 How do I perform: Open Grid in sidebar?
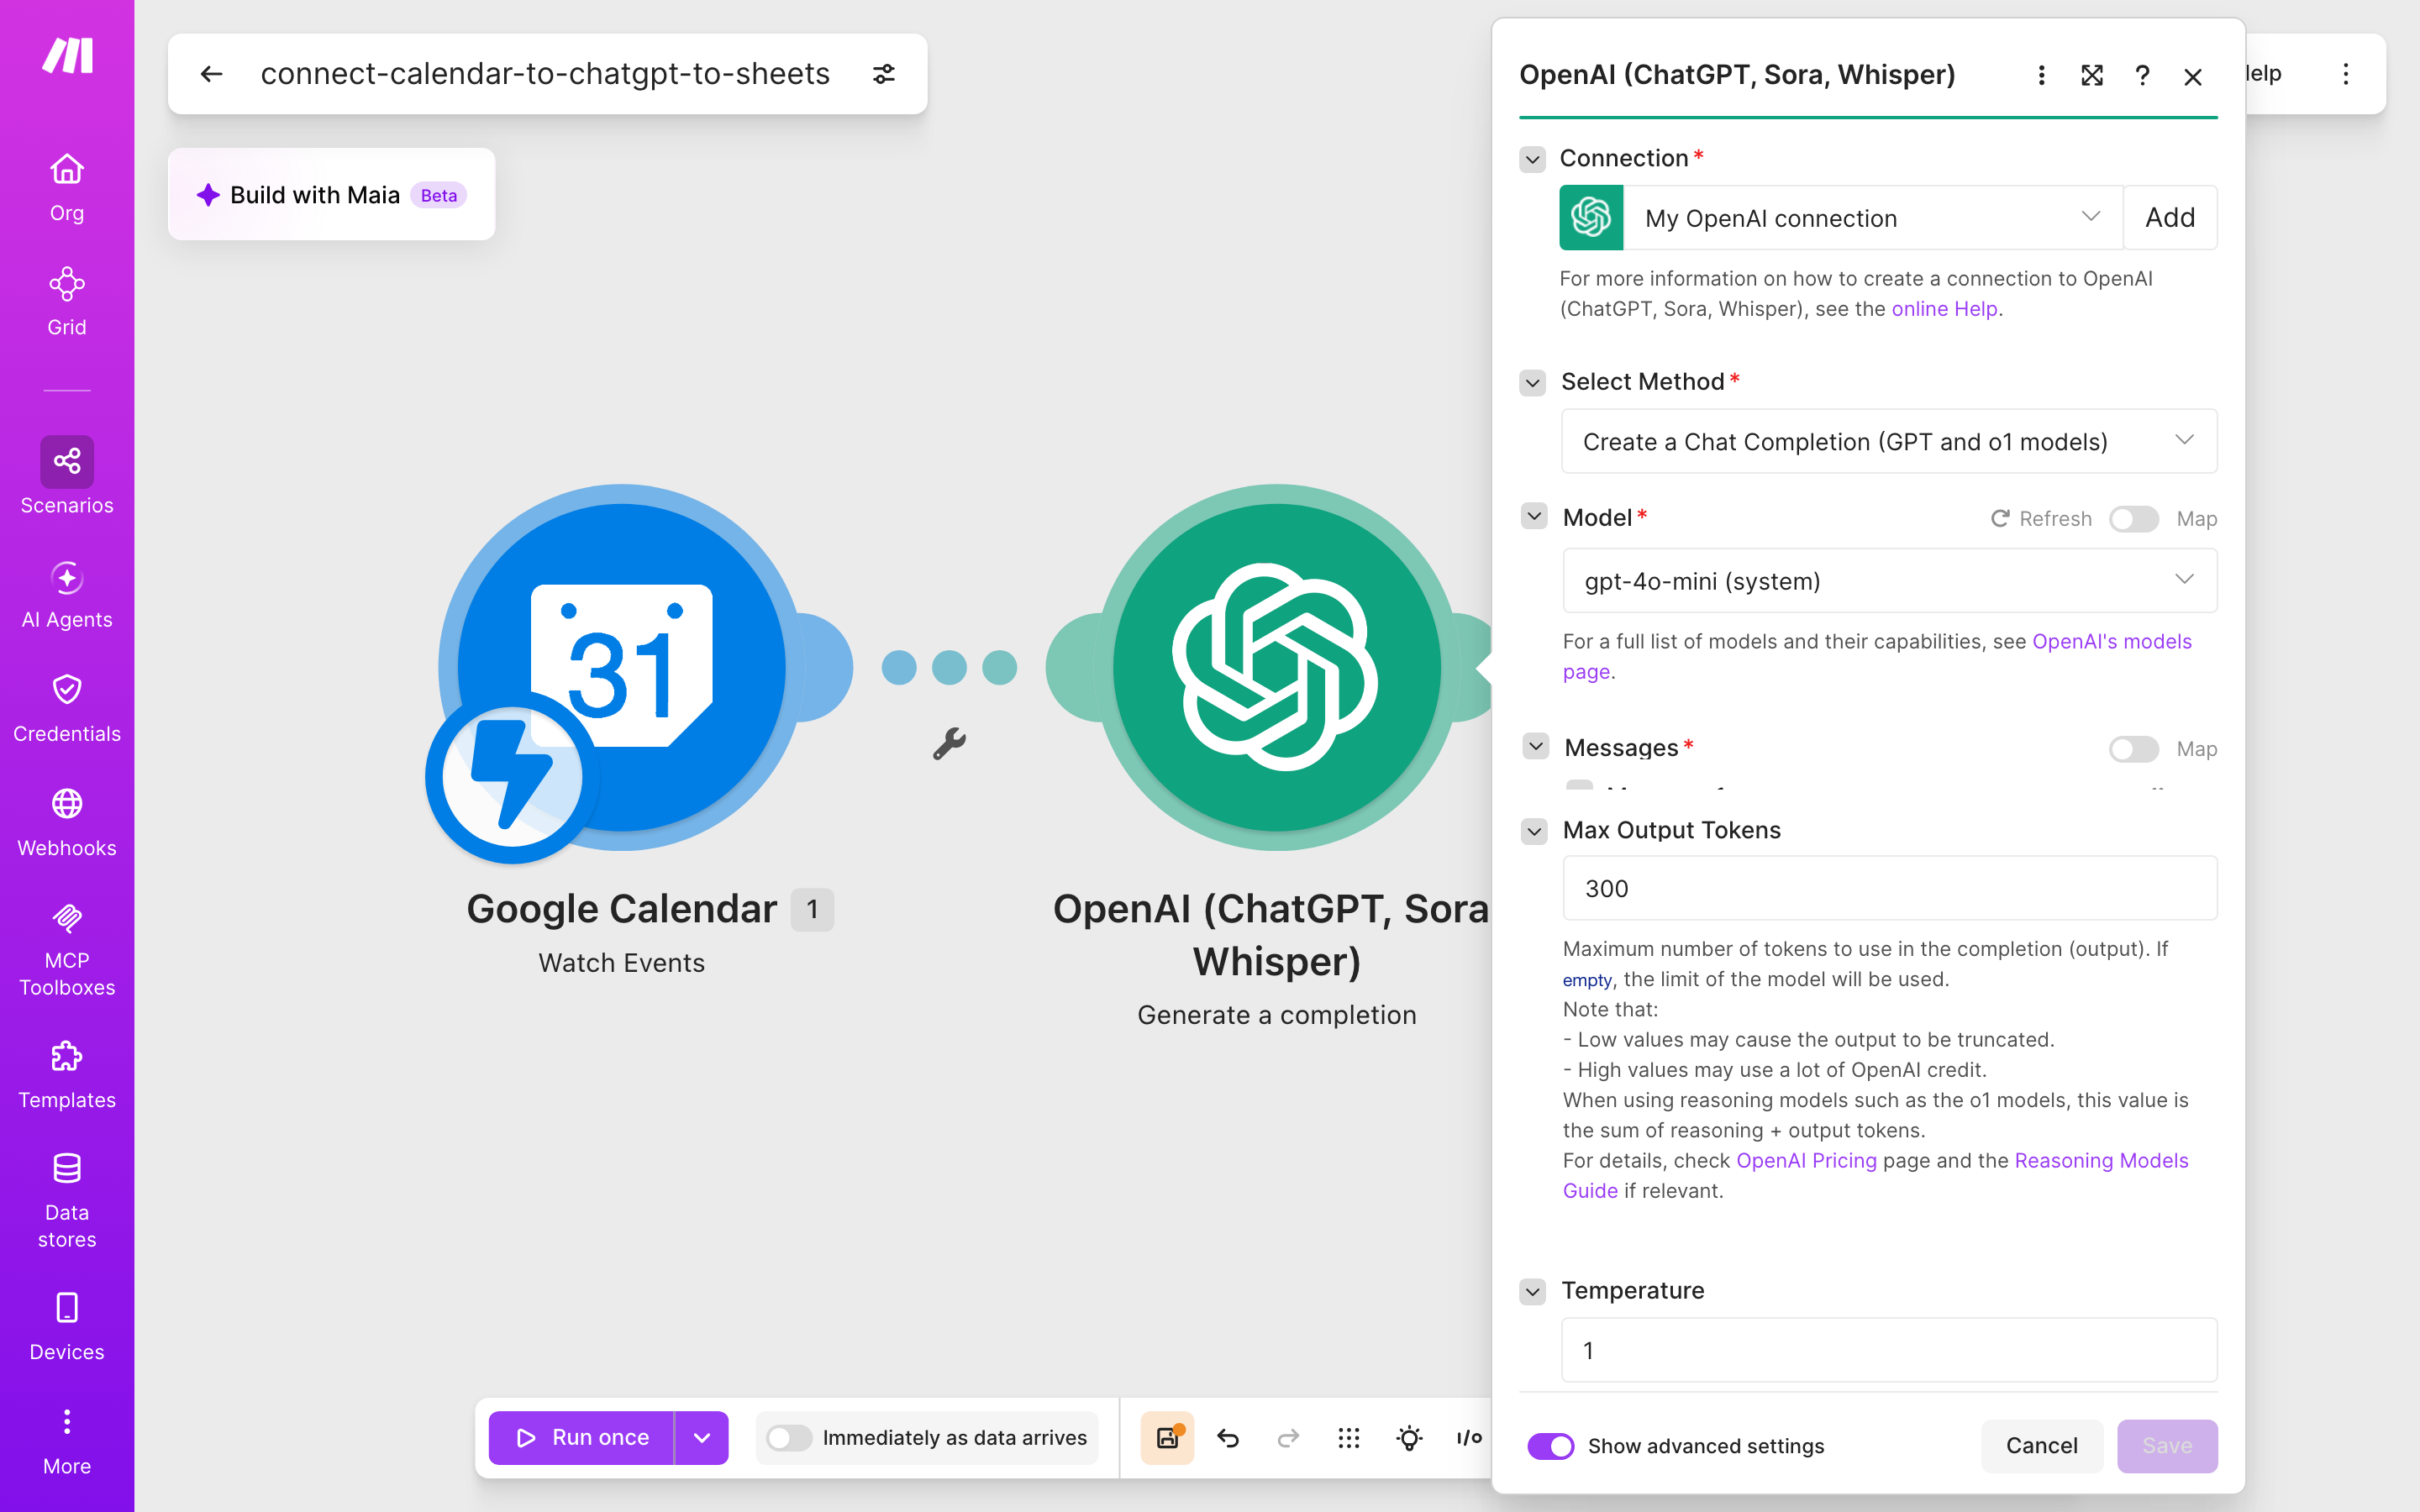[67, 301]
